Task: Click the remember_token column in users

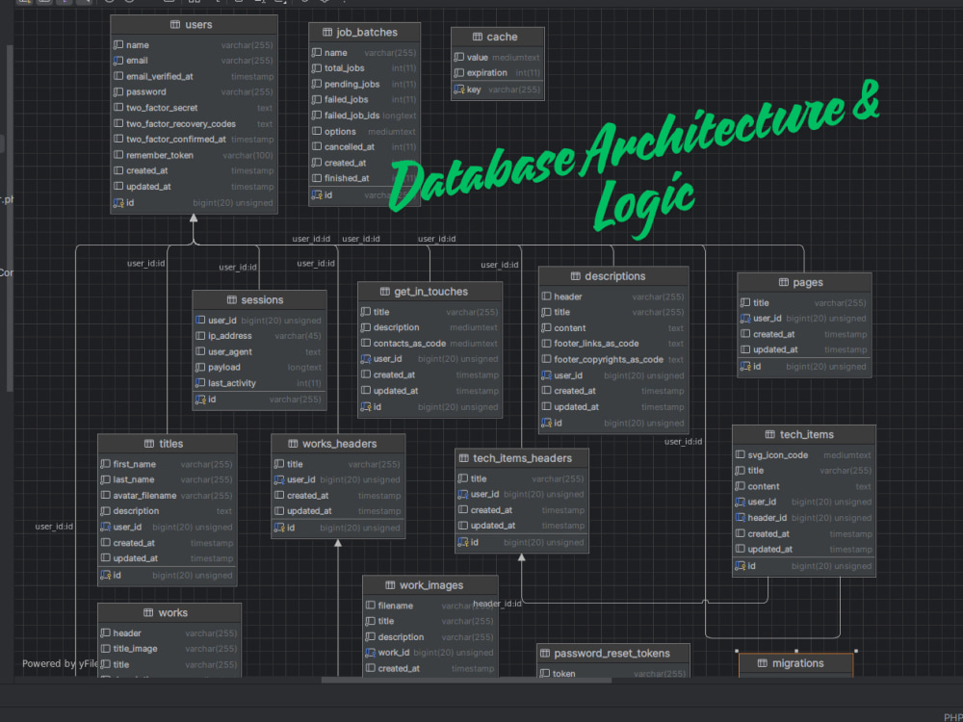Action: pyautogui.click(x=194, y=155)
